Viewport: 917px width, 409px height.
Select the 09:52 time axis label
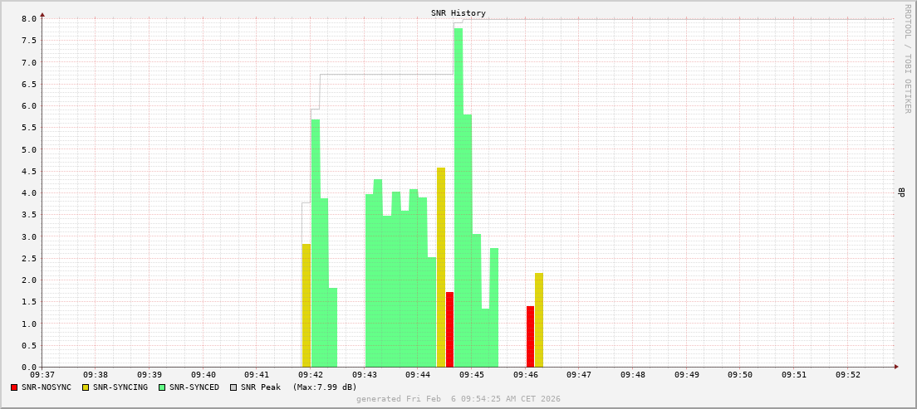pyautogui.click(x=847, y=375)
